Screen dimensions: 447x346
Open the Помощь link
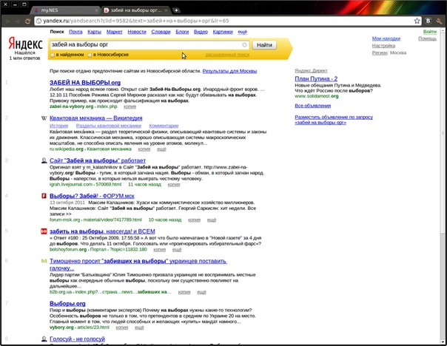click(x=427, y=38)
